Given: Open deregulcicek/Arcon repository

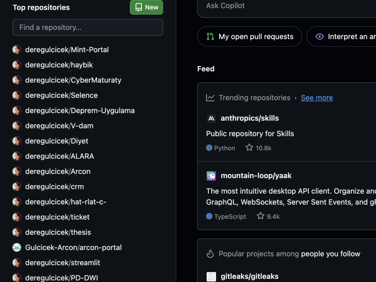Looking at the screenshot, I should click(x=58, y=171).
